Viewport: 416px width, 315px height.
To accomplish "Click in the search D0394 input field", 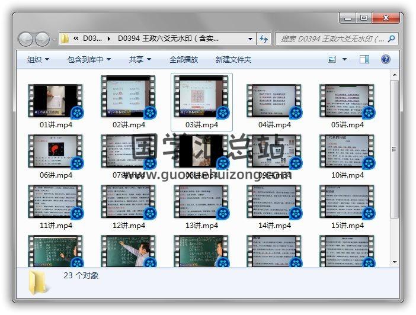I will tap(332, 39).
